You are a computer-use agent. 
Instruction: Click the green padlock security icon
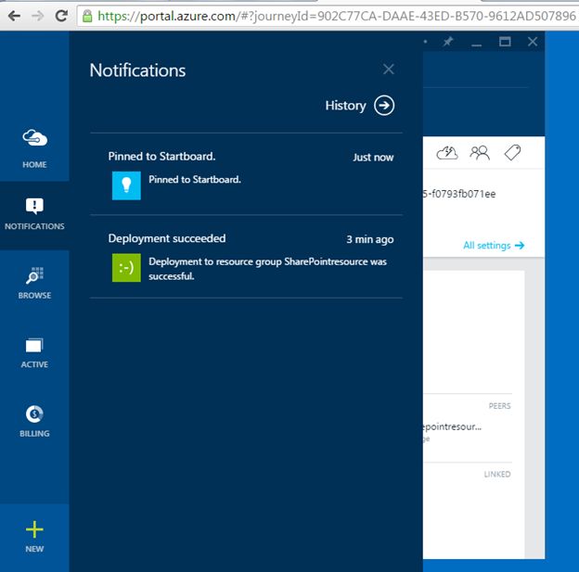tap(87, 16)
